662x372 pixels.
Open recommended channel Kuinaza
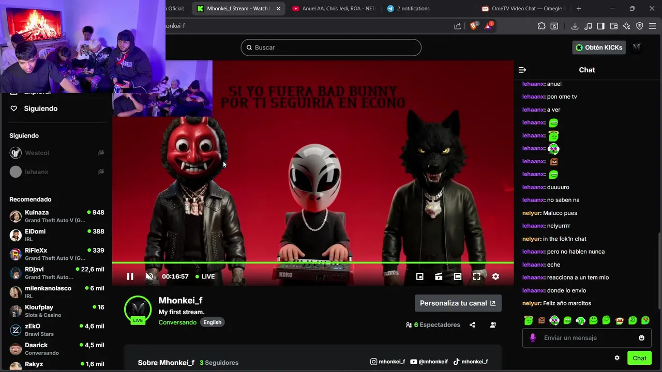tap(57, 216)
